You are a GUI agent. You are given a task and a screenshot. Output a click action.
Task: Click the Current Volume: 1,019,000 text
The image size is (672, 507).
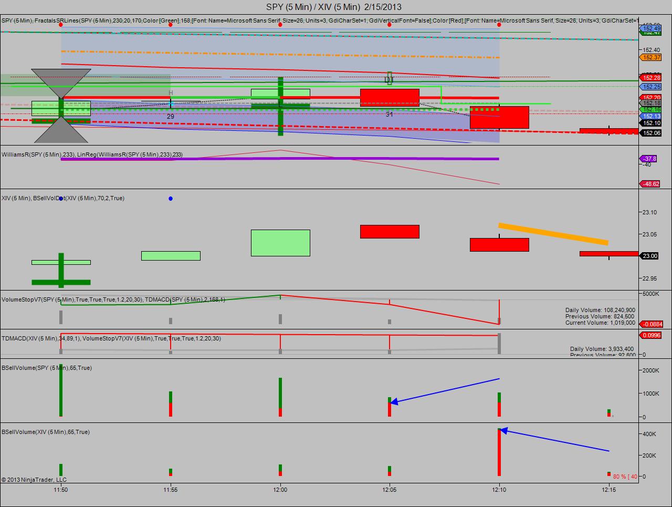tap(600, 323)
